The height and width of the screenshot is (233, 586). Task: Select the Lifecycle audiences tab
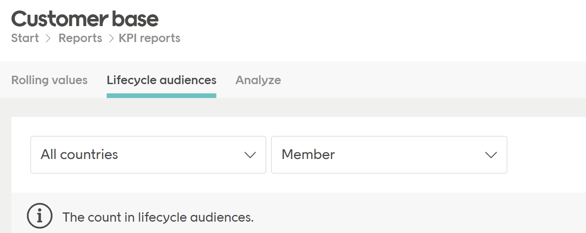pyautogui.click(x=161, y=80)
